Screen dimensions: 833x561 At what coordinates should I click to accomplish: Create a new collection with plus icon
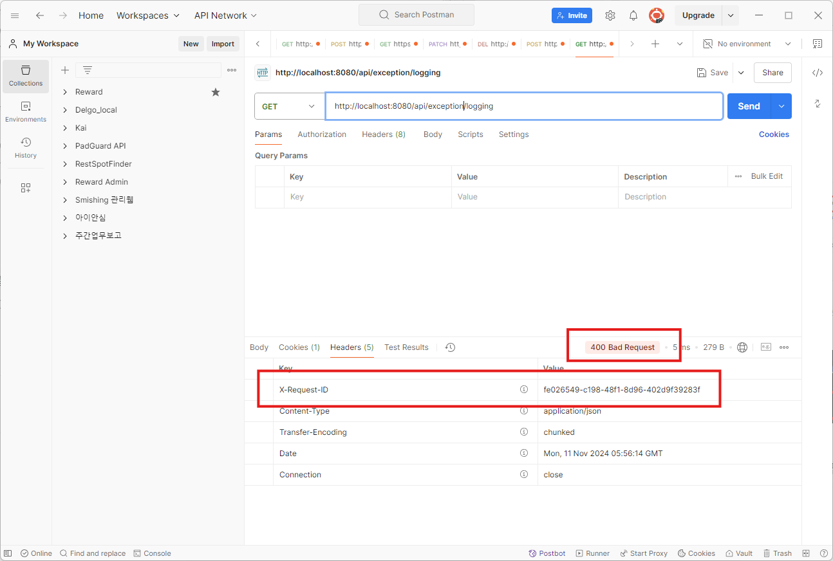coord(64,70)
